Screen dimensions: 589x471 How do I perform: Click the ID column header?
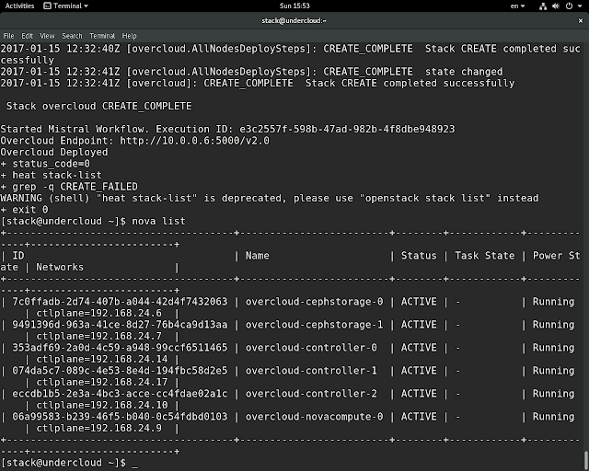(18, 256)
